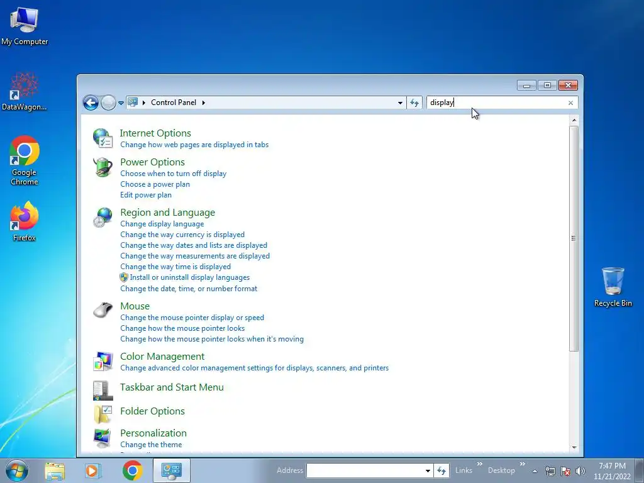Viewport: 644px width, 483px height.
Task: Launch Windows Media Player from taskbar
Action: [x=93, y=470]
